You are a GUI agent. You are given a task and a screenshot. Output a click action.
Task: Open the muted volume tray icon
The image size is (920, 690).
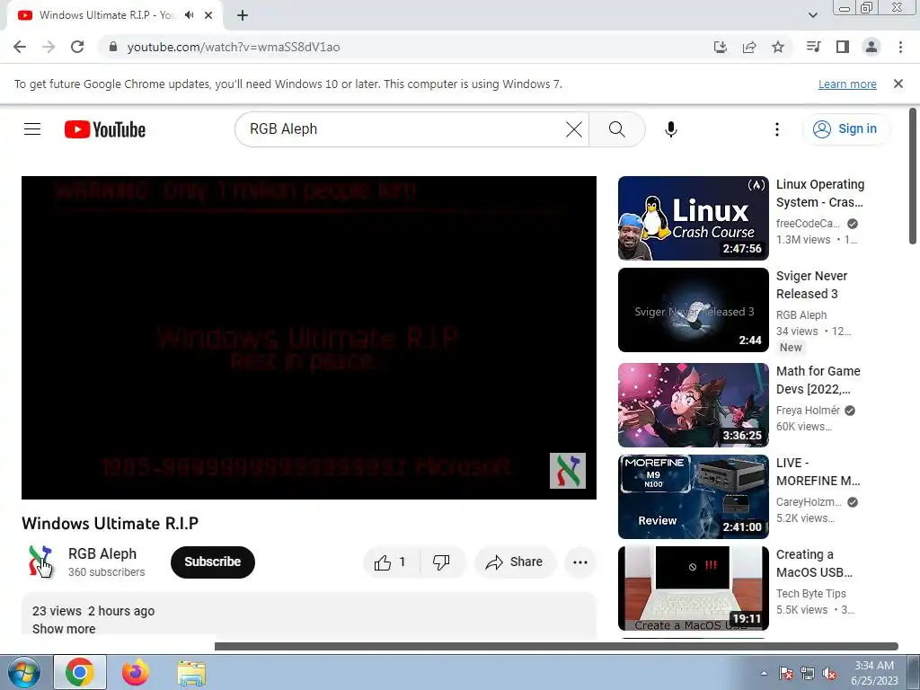coord(829,673)
